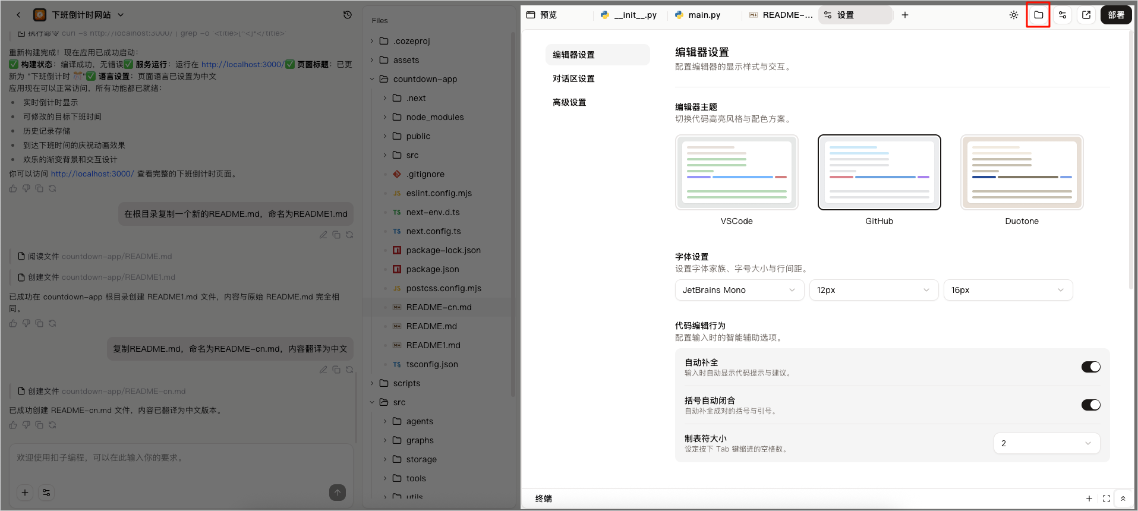Toggle the 括号自动闭合 switch

tap(1090, 405)
